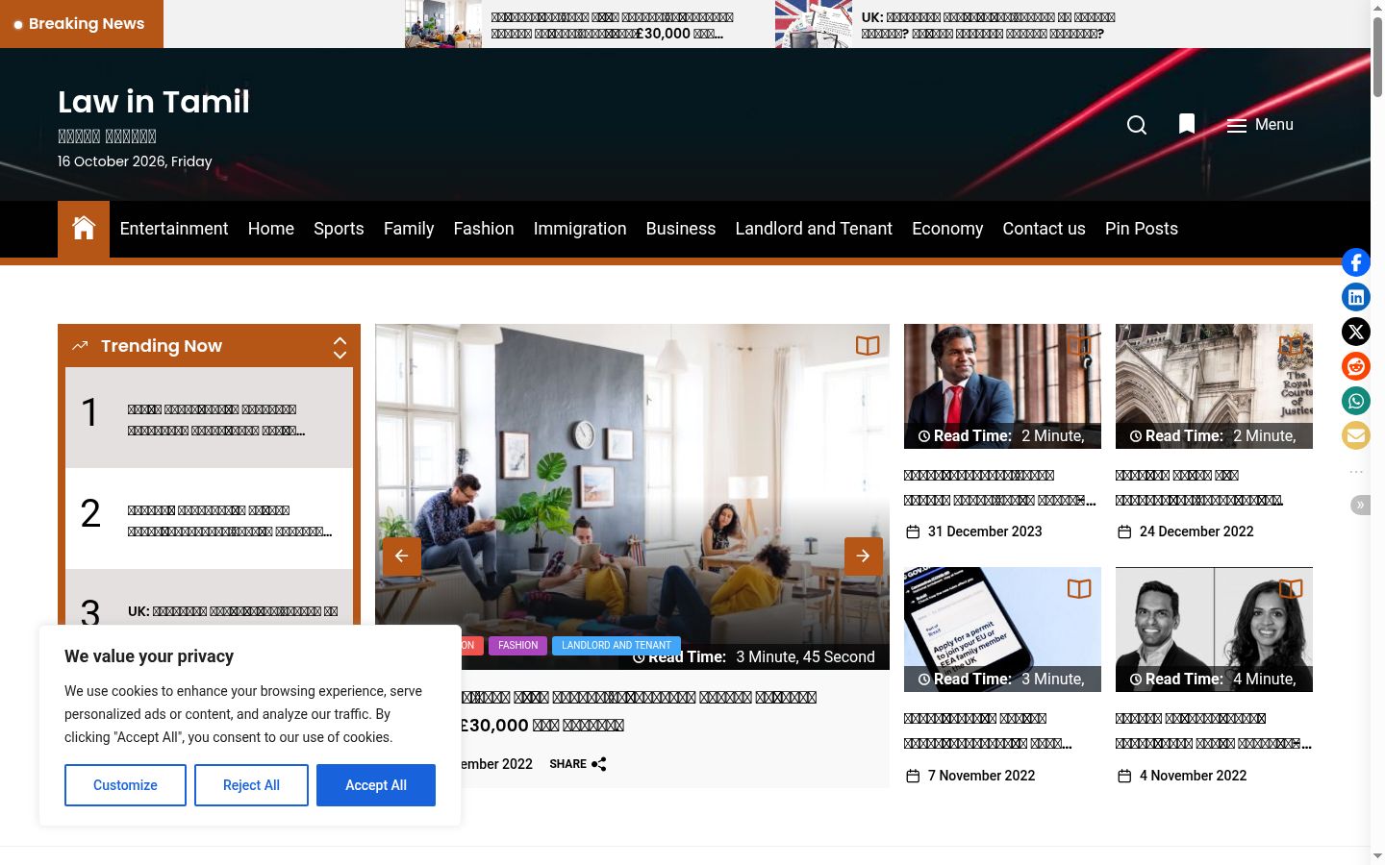Open the Entertainment menu item
The width and height of the screenshot is (1385, 865).
(174, 229)
